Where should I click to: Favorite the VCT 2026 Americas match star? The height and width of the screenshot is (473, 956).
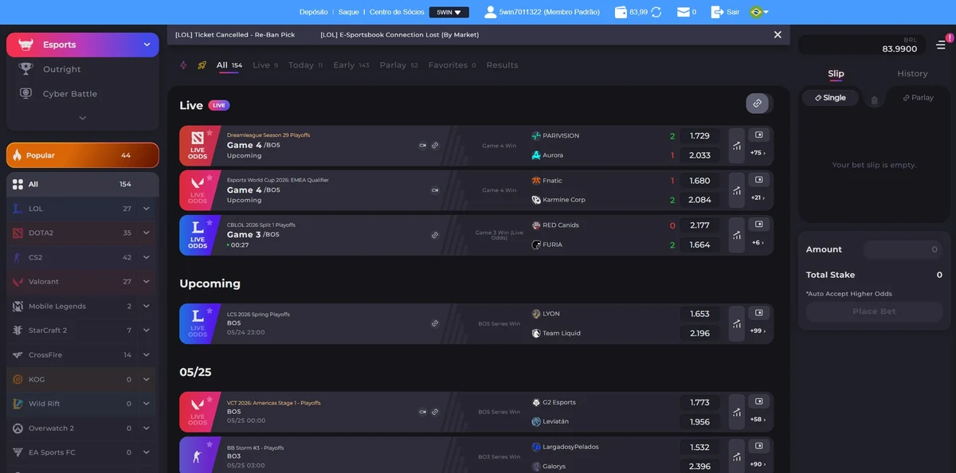click(210, 399)
